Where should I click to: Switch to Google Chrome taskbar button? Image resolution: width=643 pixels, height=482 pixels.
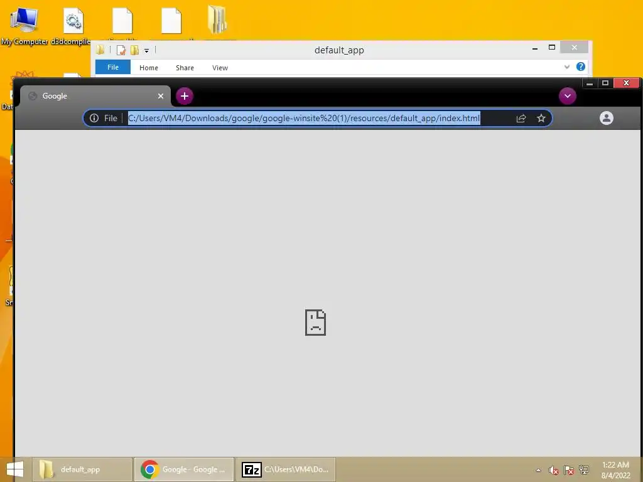(x=184, y=469)
